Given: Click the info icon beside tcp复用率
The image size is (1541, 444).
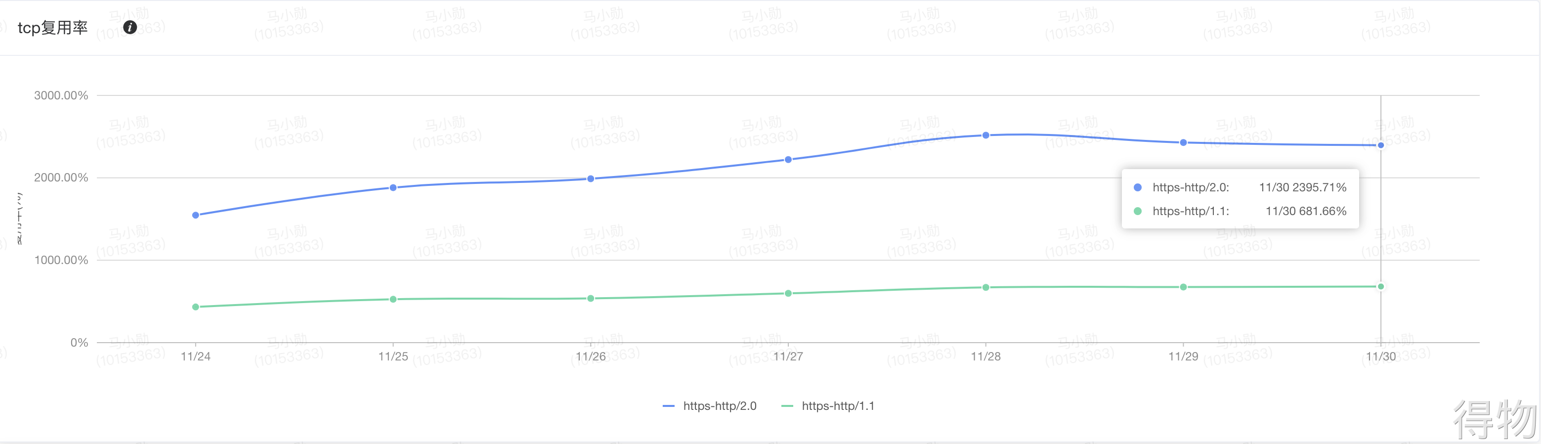Looking at the screenshot, I should 130,27.
